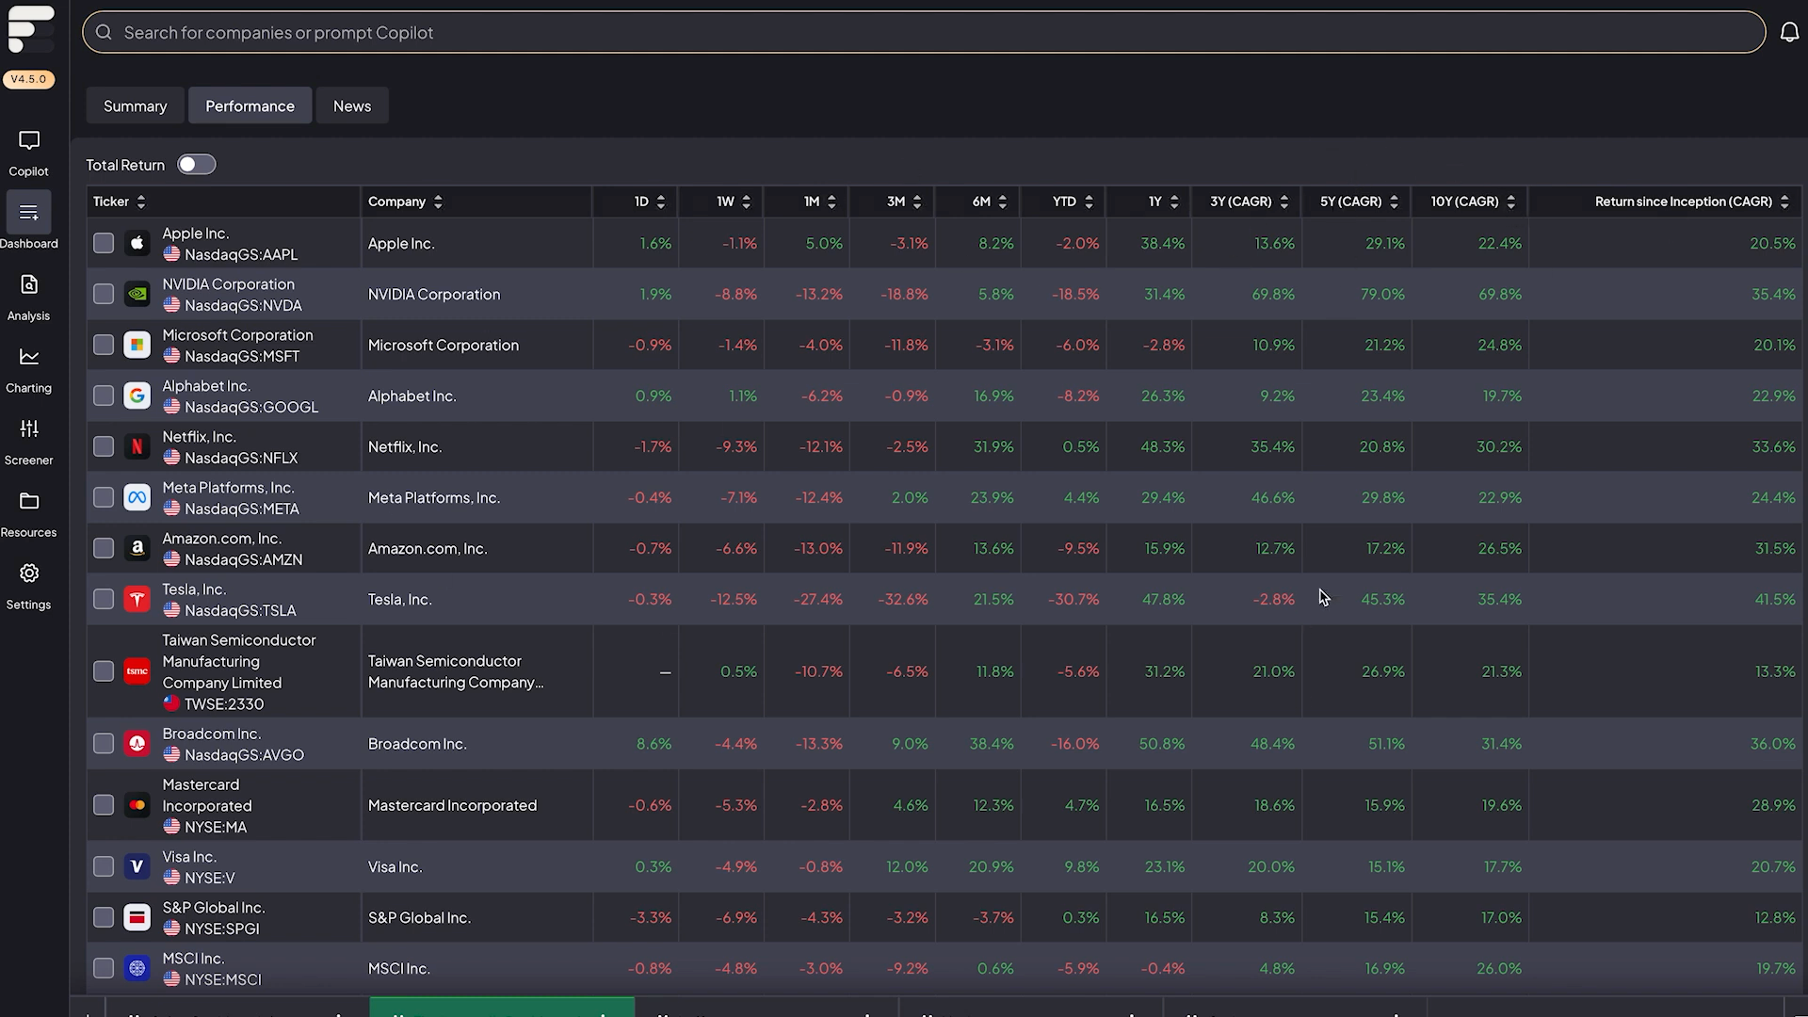Open the Analysis sidebar icon
This screenshot has height=1017, width=1808.
[x=29, y=285]
